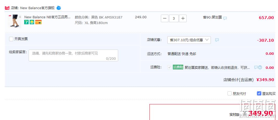Decrease quantity with the minus button
Image resolution: width=278 pixels, height=120 pixels.
[x=165, y=18]
